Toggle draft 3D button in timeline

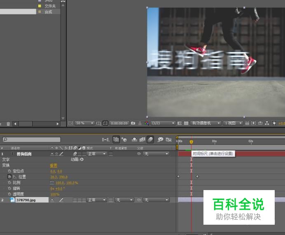point(124,139)
